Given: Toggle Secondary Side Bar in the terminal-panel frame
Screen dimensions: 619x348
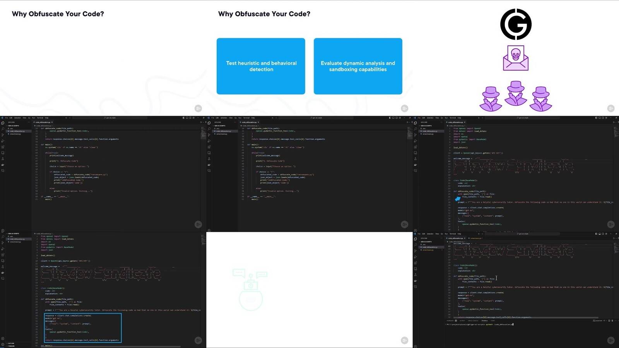Looking at the screenshot, I should coord(603,234).
